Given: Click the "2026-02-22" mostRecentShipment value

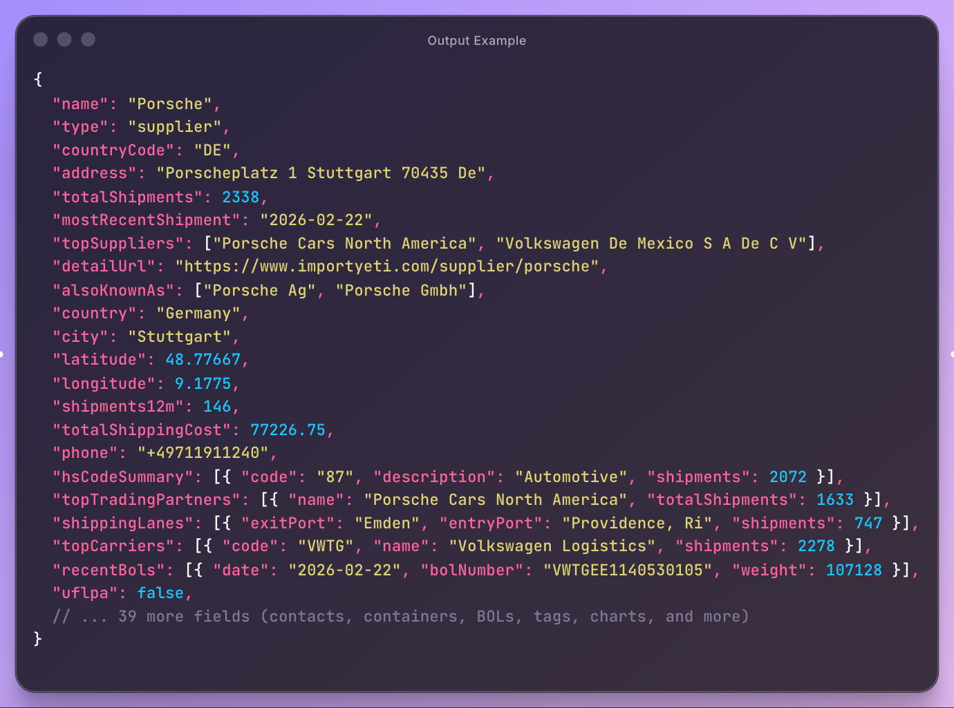Looking at the screenshot, I should tap(316, 220).
